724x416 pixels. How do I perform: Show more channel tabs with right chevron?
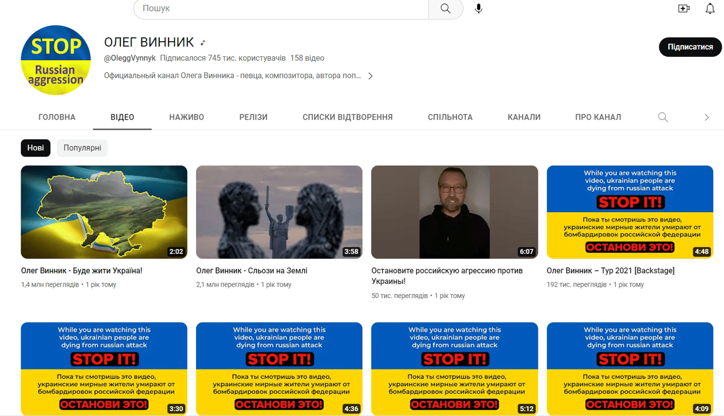click(x=707, y=117)
